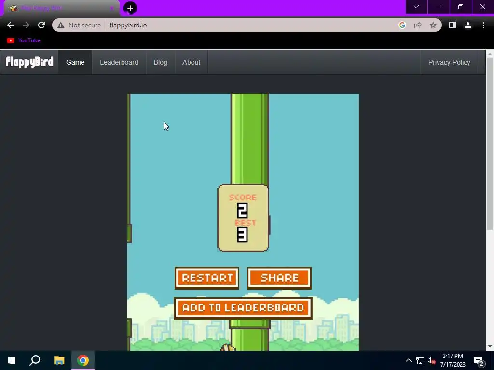Screen dimensions: 494x370
Task: Click the Flappy Bird tab title
Action: click(x=42, y=8)
